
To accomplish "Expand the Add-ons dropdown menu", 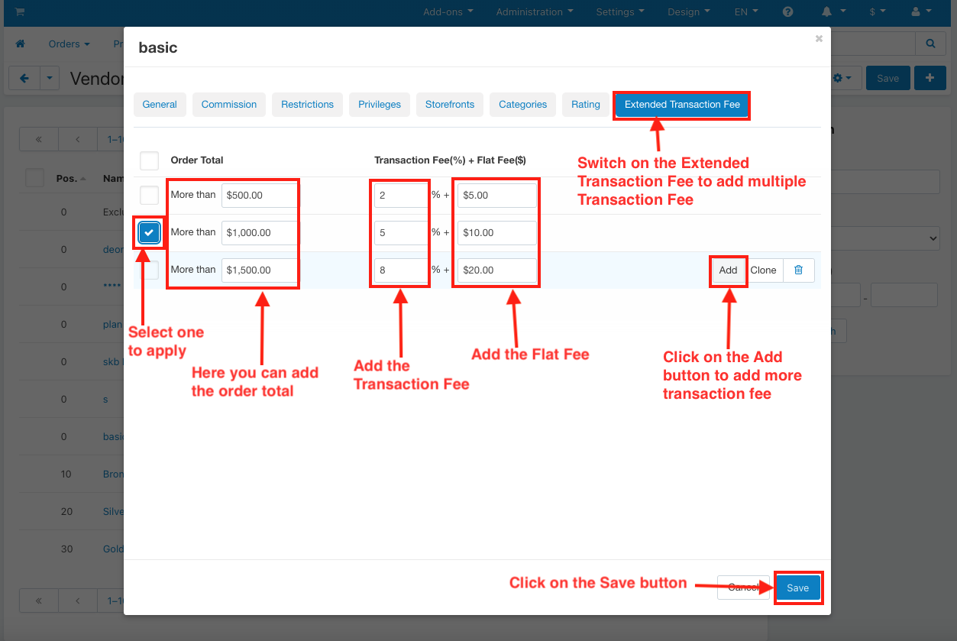I will tap(448, 12).
